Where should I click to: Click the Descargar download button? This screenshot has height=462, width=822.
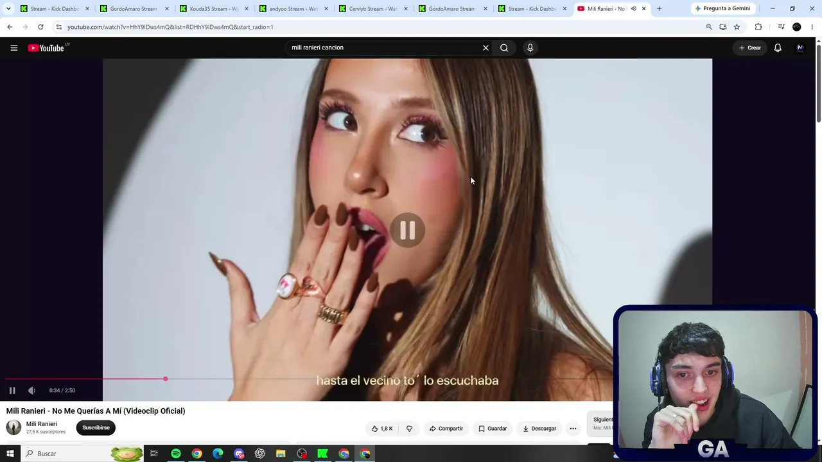[539, 429]
